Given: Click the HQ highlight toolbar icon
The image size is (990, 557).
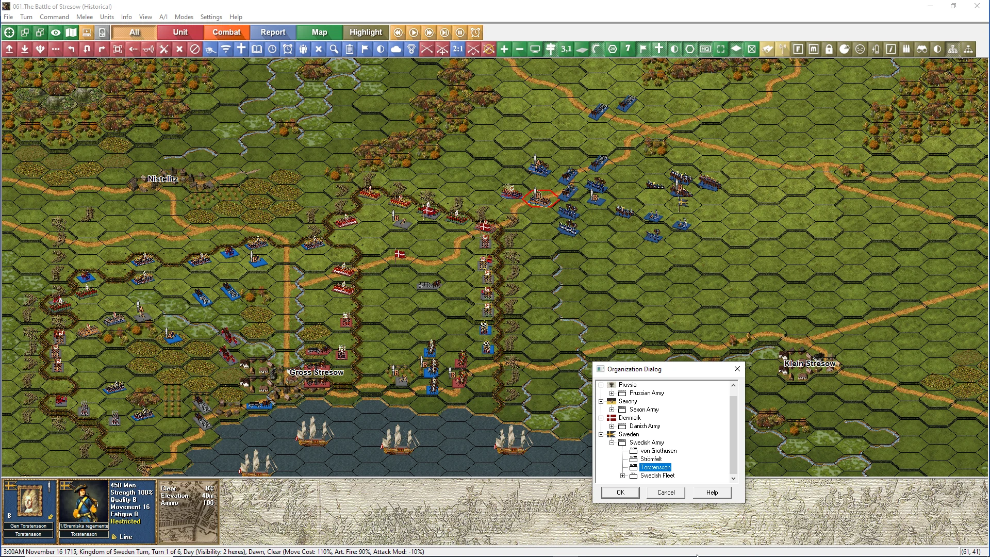Looking at the screenshot, I should coord(705,49).
